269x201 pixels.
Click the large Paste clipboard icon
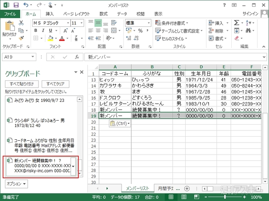pyautogui.click(x=9, y=26)
